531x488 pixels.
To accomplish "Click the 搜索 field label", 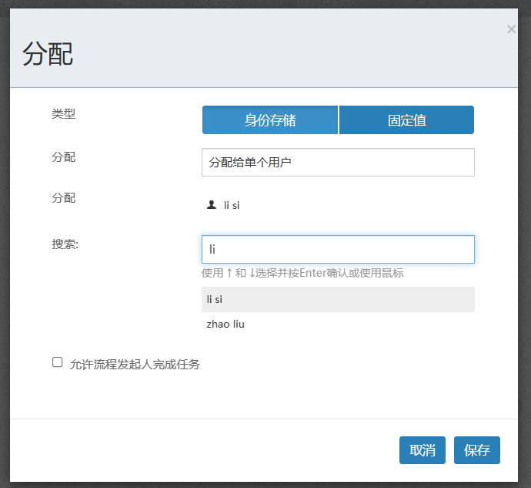I will [x=65, y=244].
